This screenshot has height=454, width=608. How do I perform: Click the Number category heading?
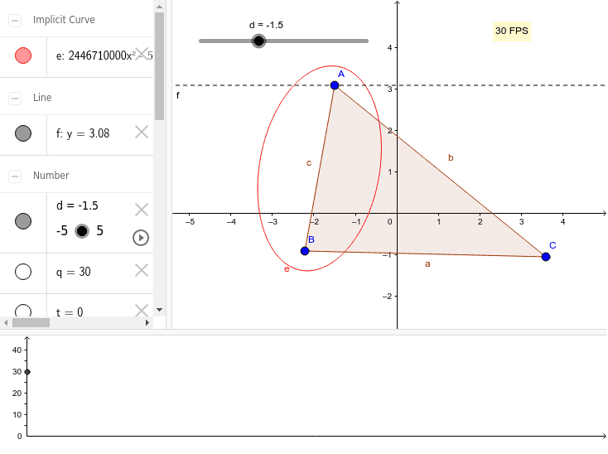tap(51, 176)
